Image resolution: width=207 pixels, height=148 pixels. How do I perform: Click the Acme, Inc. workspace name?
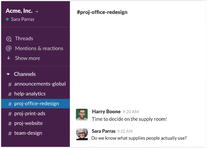[x=19, y=11]
